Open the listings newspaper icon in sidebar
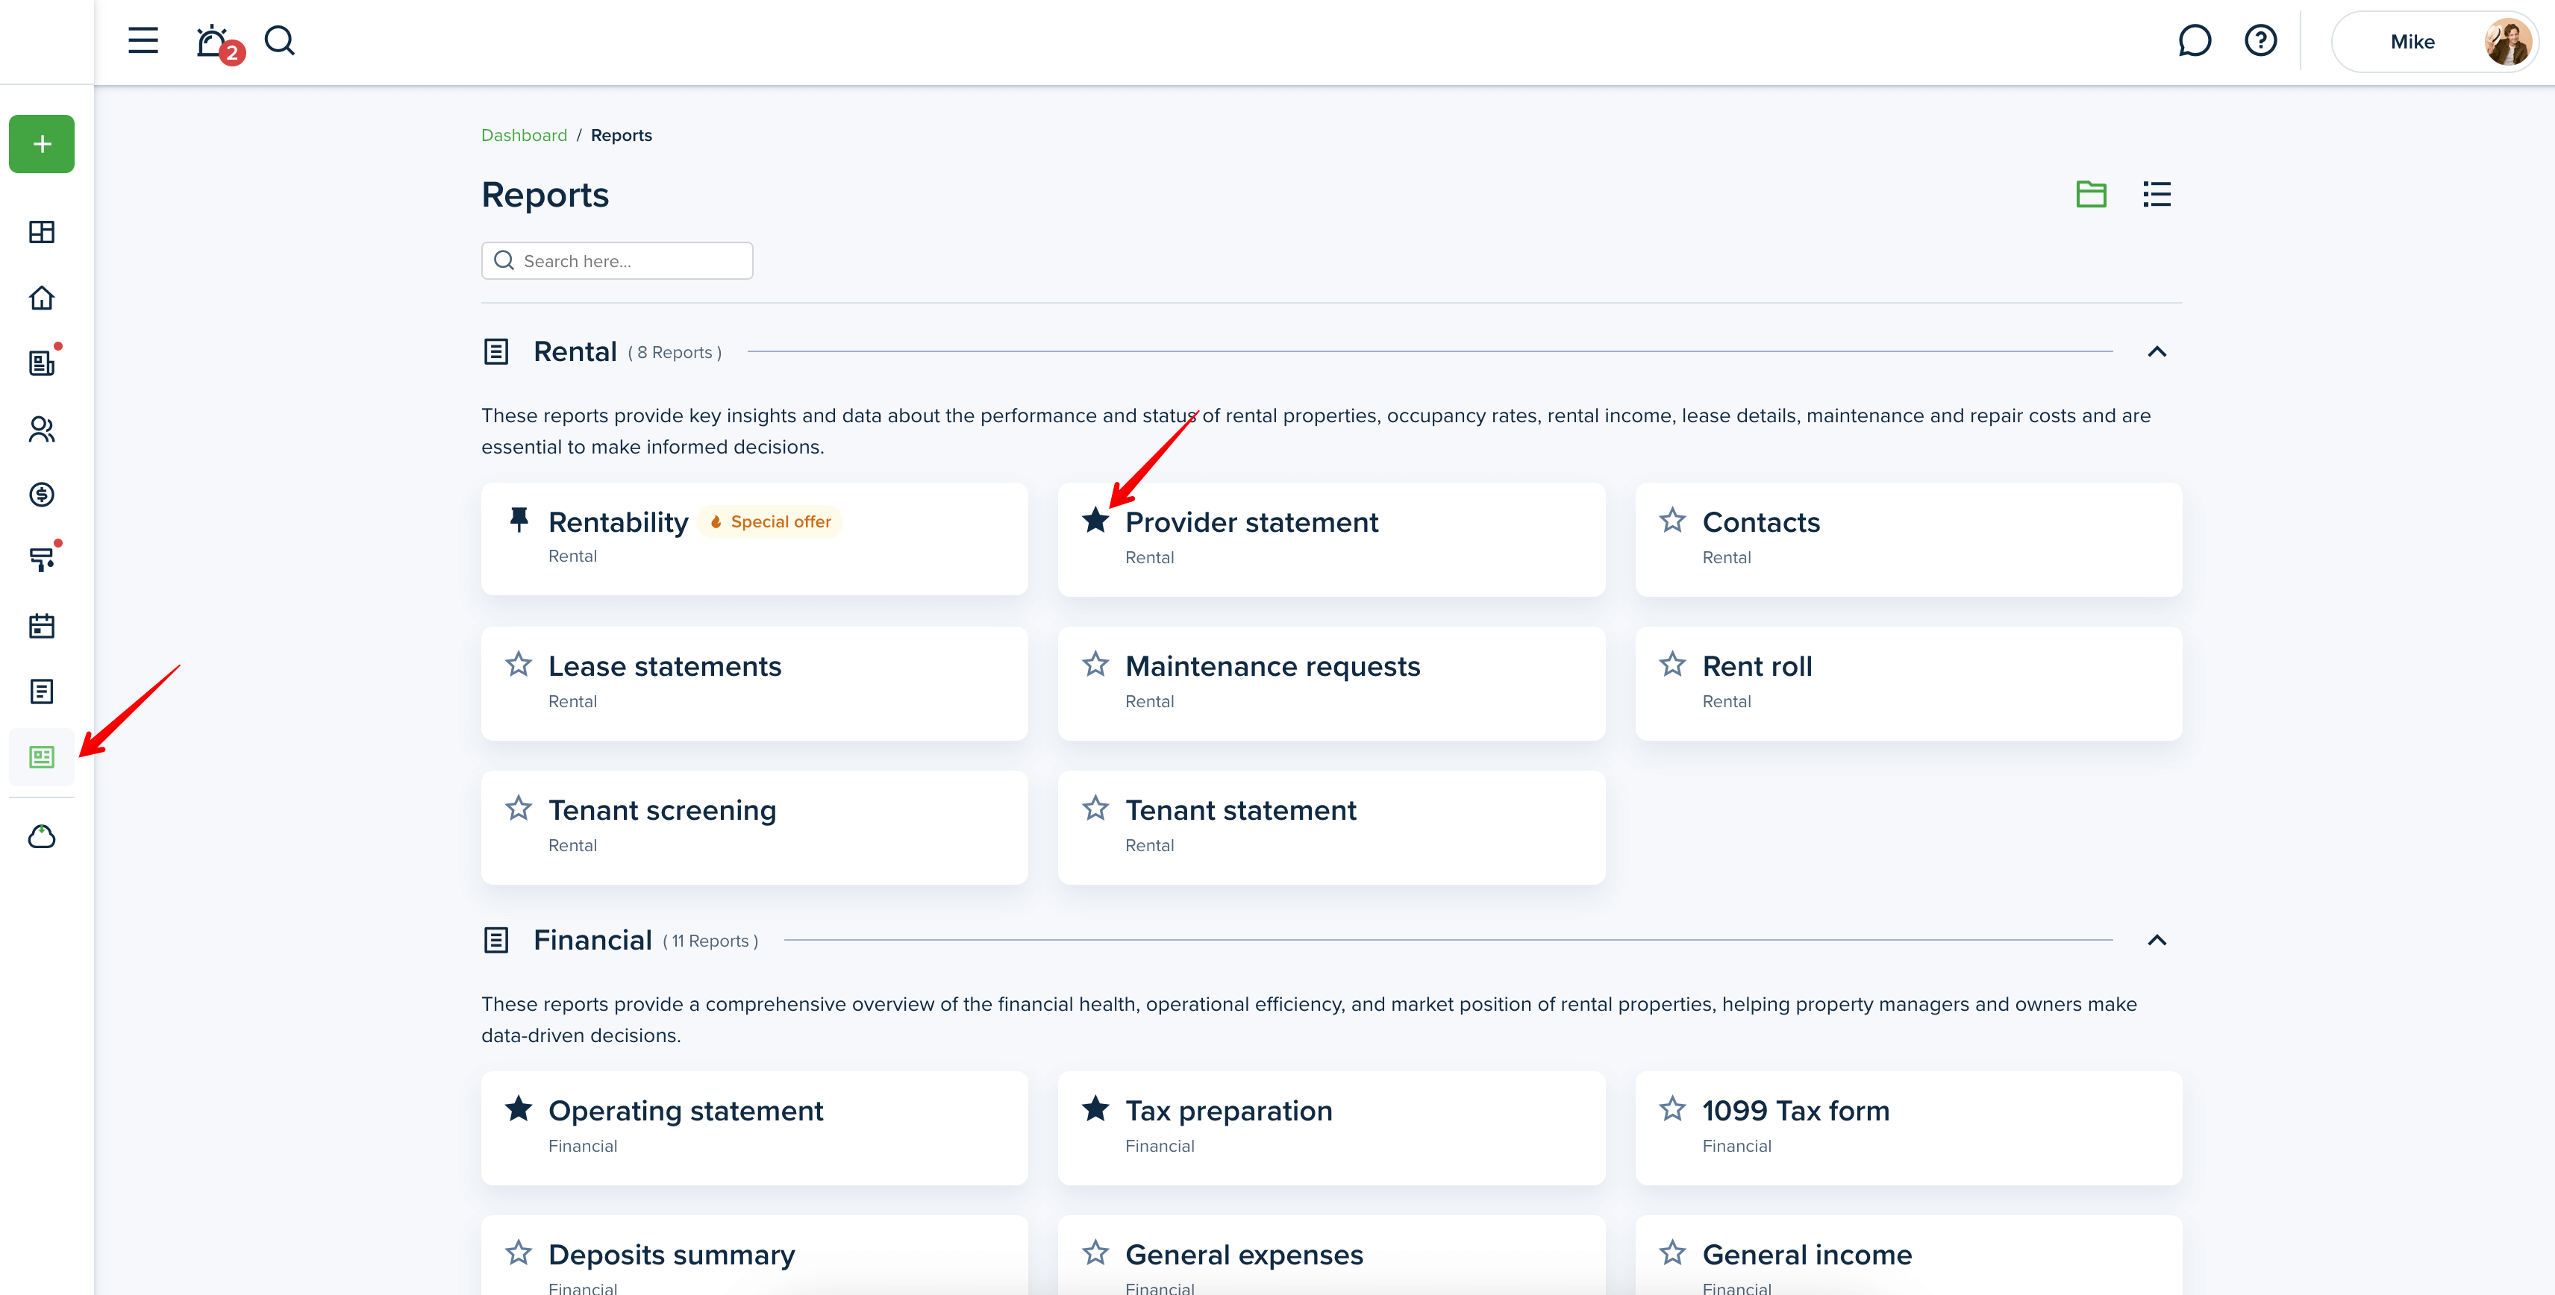 click(42, 363)
